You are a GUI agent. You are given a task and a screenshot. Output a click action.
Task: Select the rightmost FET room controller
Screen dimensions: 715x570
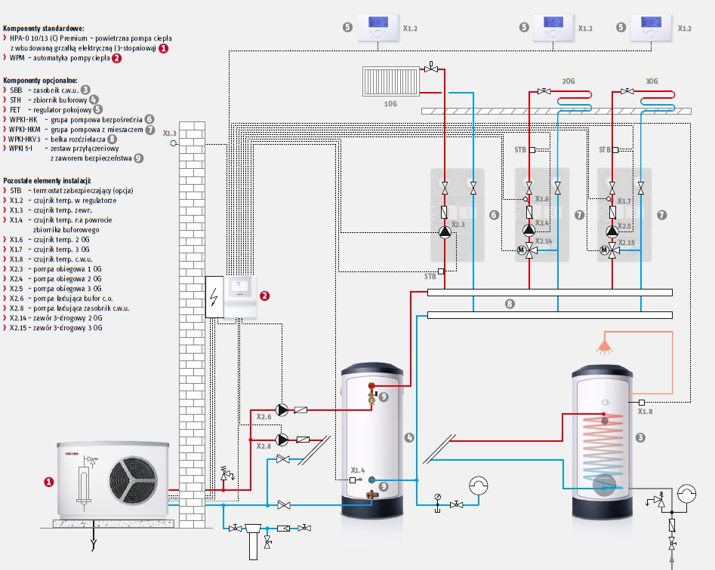pos(651,27)
